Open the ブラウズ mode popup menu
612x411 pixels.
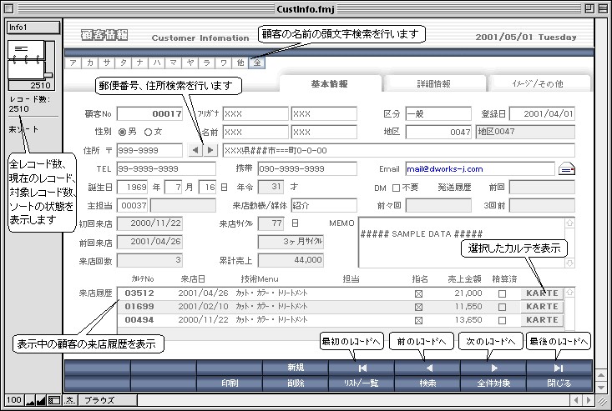coord(108,400)
